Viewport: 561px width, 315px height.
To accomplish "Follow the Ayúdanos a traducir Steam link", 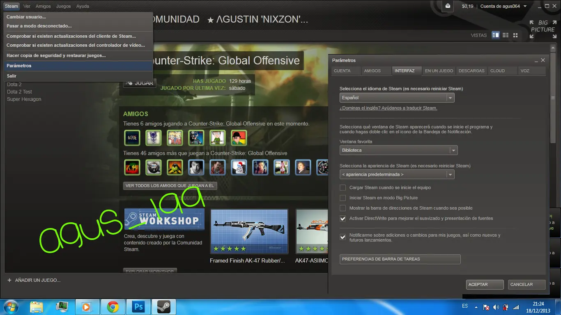I will [388, 108].
